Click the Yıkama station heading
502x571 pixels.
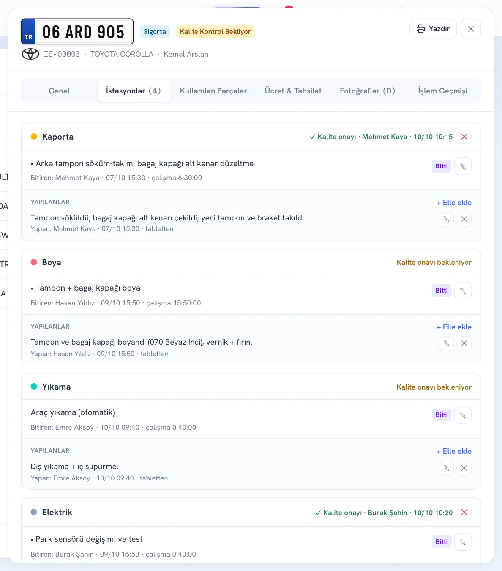coord(56,387)
